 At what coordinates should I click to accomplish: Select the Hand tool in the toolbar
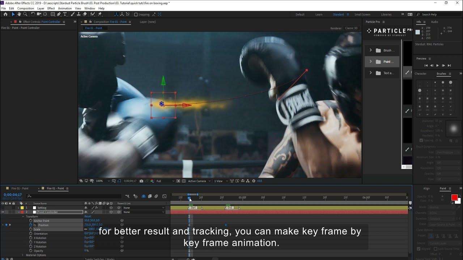click(19, 14)
